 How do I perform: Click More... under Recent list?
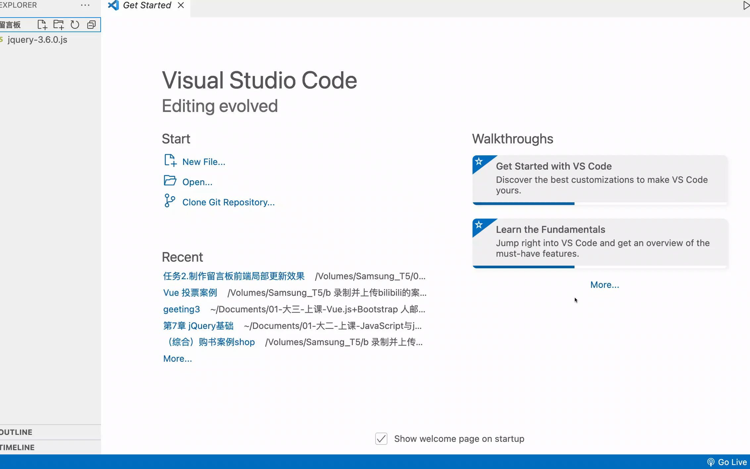coord(177,359)
